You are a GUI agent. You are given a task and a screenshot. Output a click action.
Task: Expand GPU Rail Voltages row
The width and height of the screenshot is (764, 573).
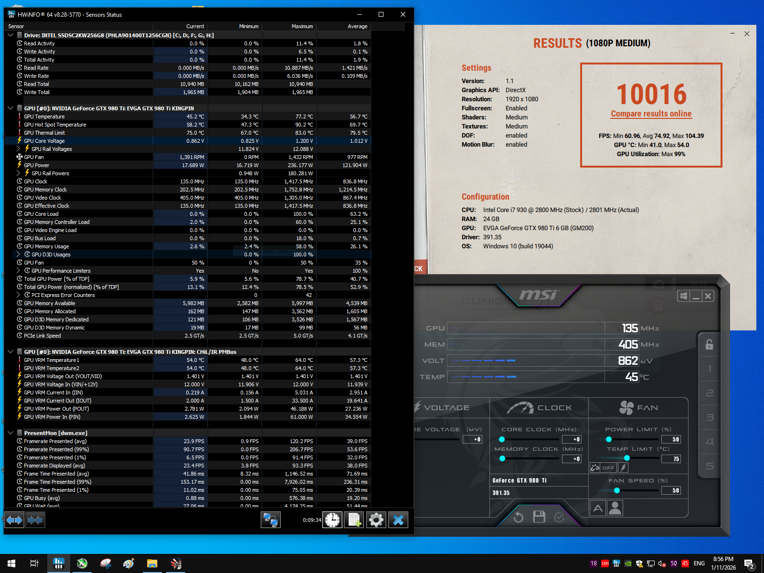click(x=18, y=149)
